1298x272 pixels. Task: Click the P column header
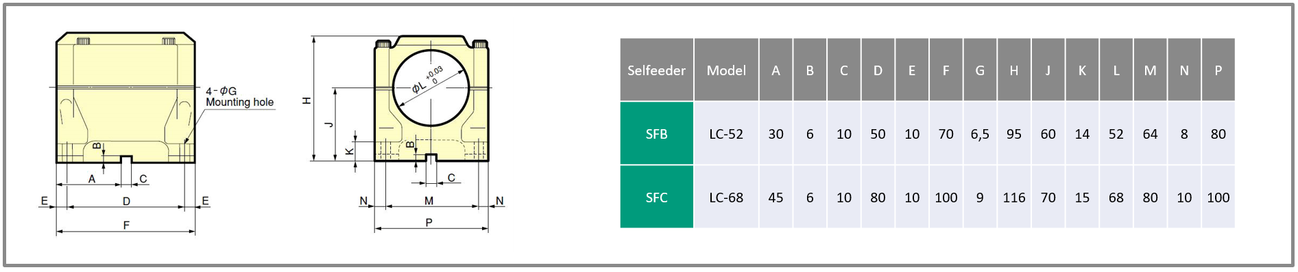click(x=1218, y=70)
